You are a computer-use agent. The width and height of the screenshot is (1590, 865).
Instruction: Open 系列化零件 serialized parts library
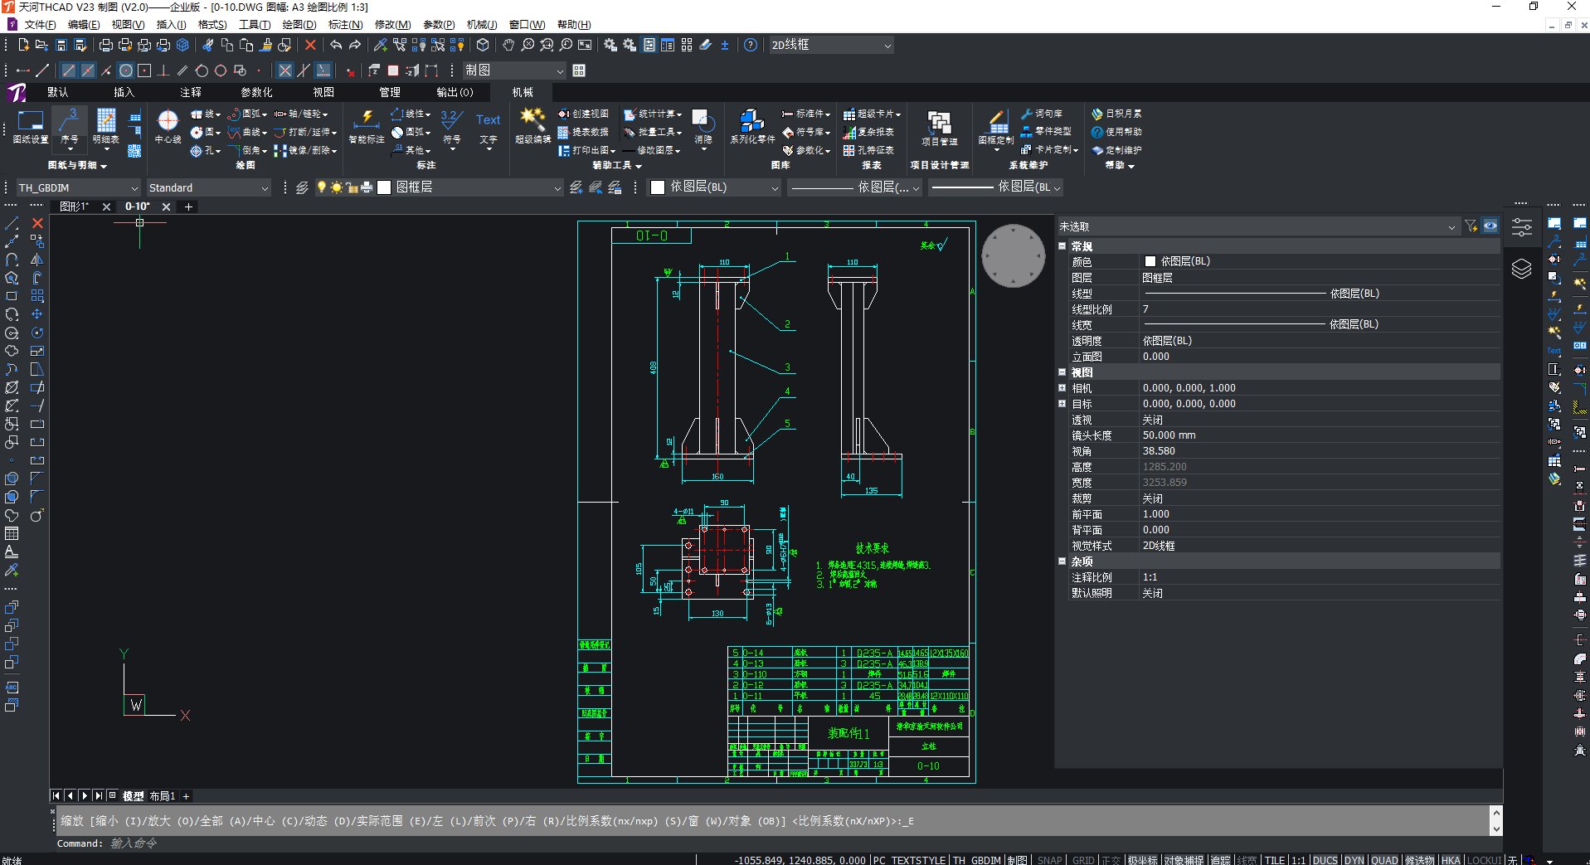pyautogui.click(x=752, y=127)
